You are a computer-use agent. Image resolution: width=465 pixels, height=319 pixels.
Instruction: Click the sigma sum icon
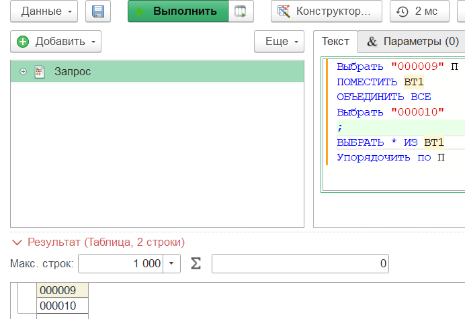(196, 263)
